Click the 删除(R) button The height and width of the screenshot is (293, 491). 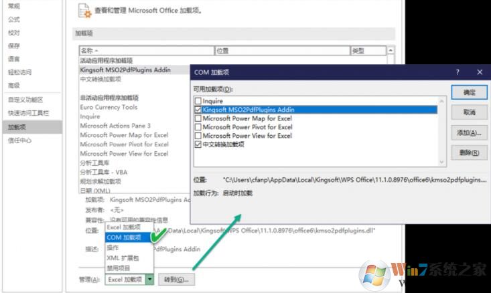tap(469, 153)
